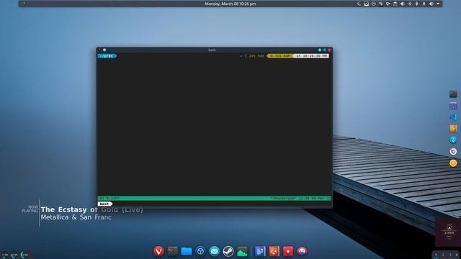The width and height of the screenshot is (461, 259).
Task: Expand hidden system tray arrow in top panel
Action: point(438,4)
